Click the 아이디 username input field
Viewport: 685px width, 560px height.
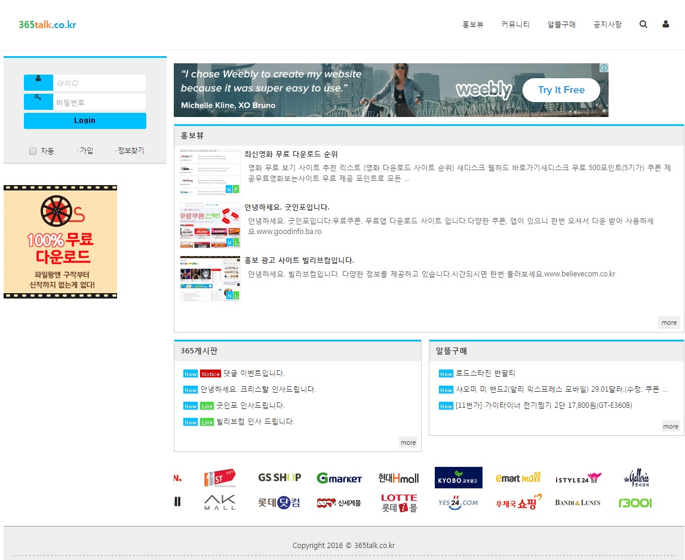[99, 83]
